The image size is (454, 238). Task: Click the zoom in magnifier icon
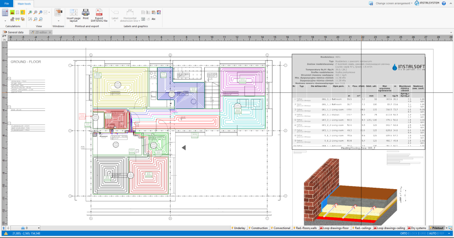click(x=30, y=12)
